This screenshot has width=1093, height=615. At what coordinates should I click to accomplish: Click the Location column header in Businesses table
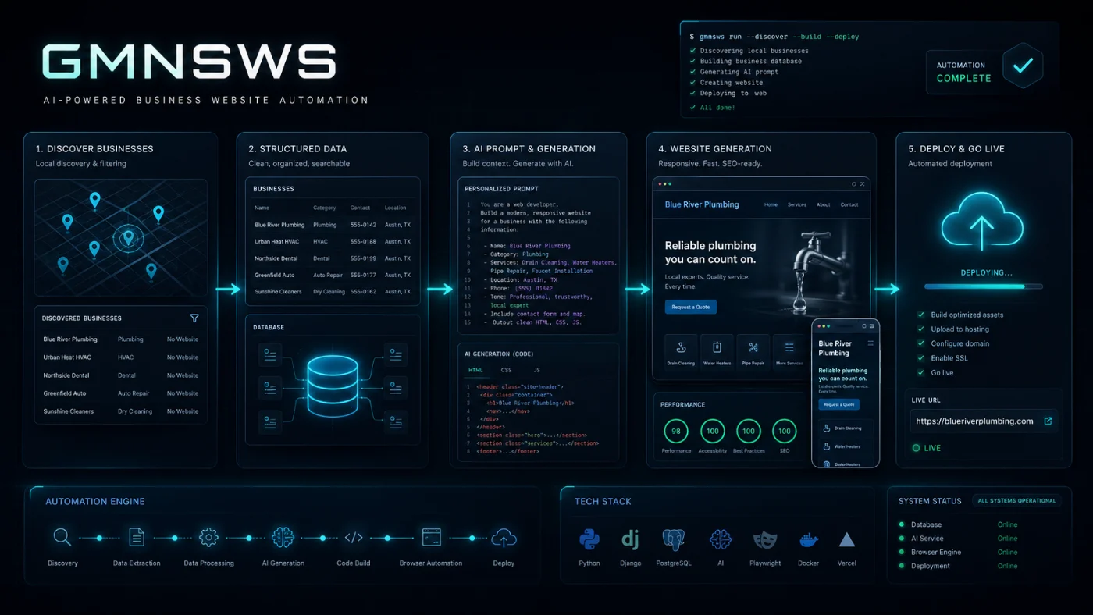pos(395,208)
